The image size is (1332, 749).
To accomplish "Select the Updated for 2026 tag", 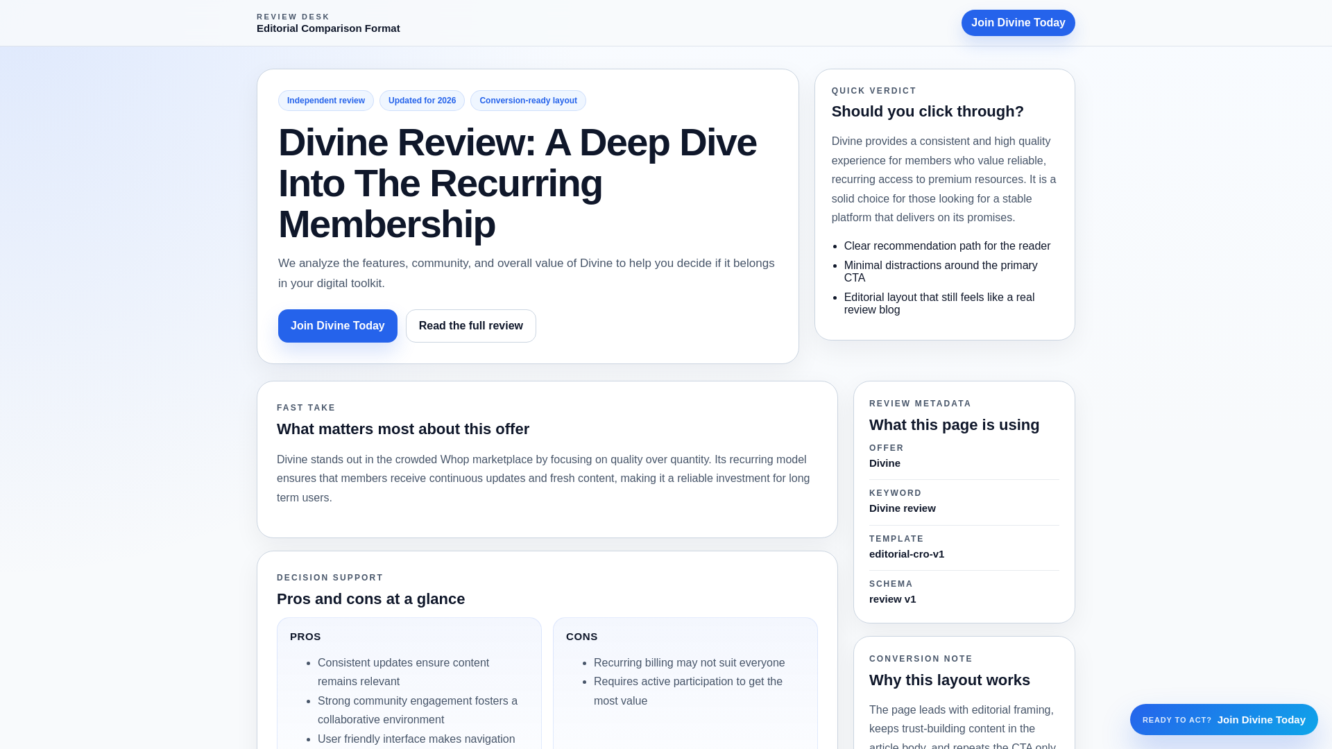I will (422, 101).
